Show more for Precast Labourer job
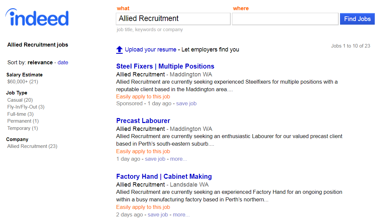379x223 pixels. (179, 159)
